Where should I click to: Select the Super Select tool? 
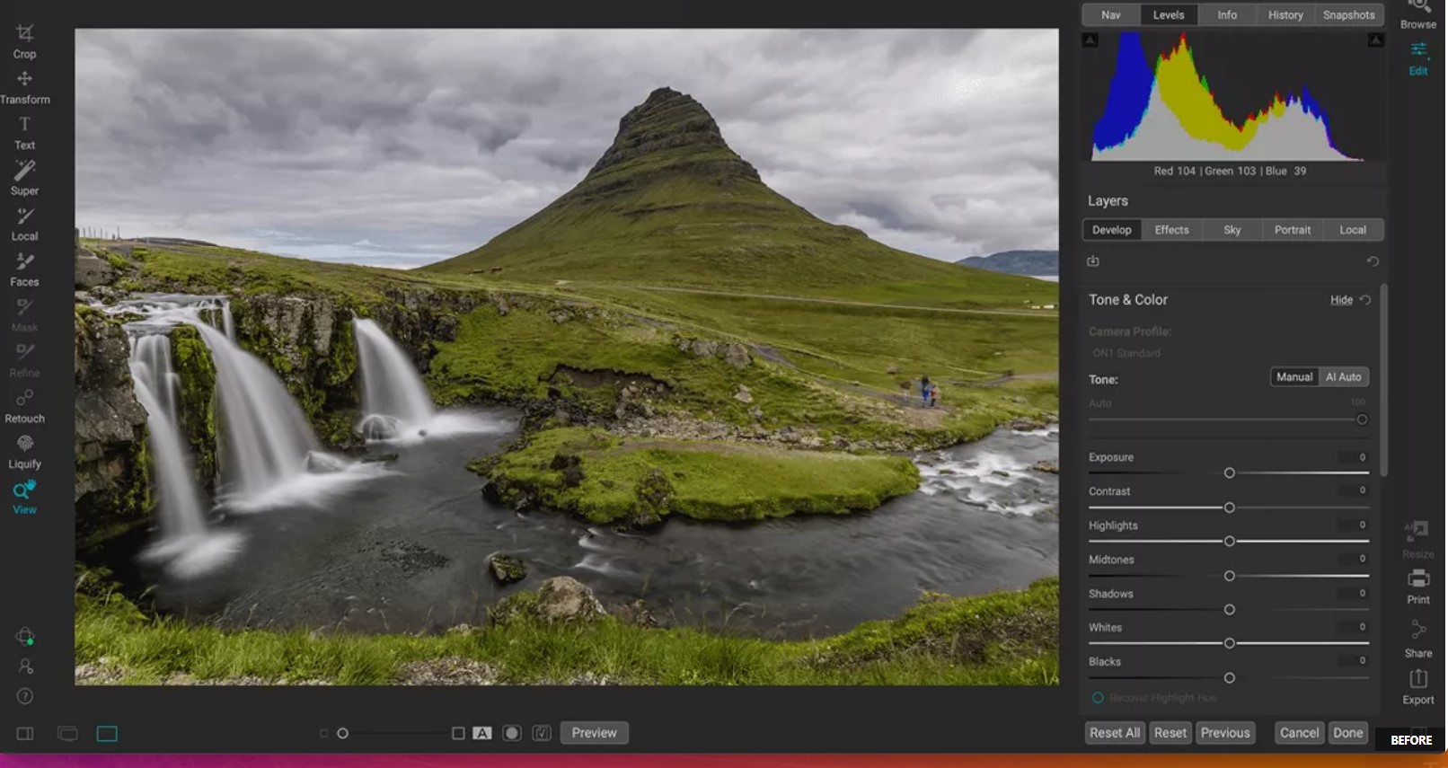point(24,179)
